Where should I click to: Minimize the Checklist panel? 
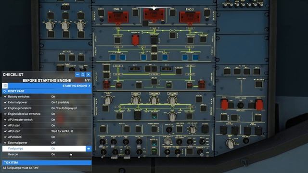[x=77, y=74]
